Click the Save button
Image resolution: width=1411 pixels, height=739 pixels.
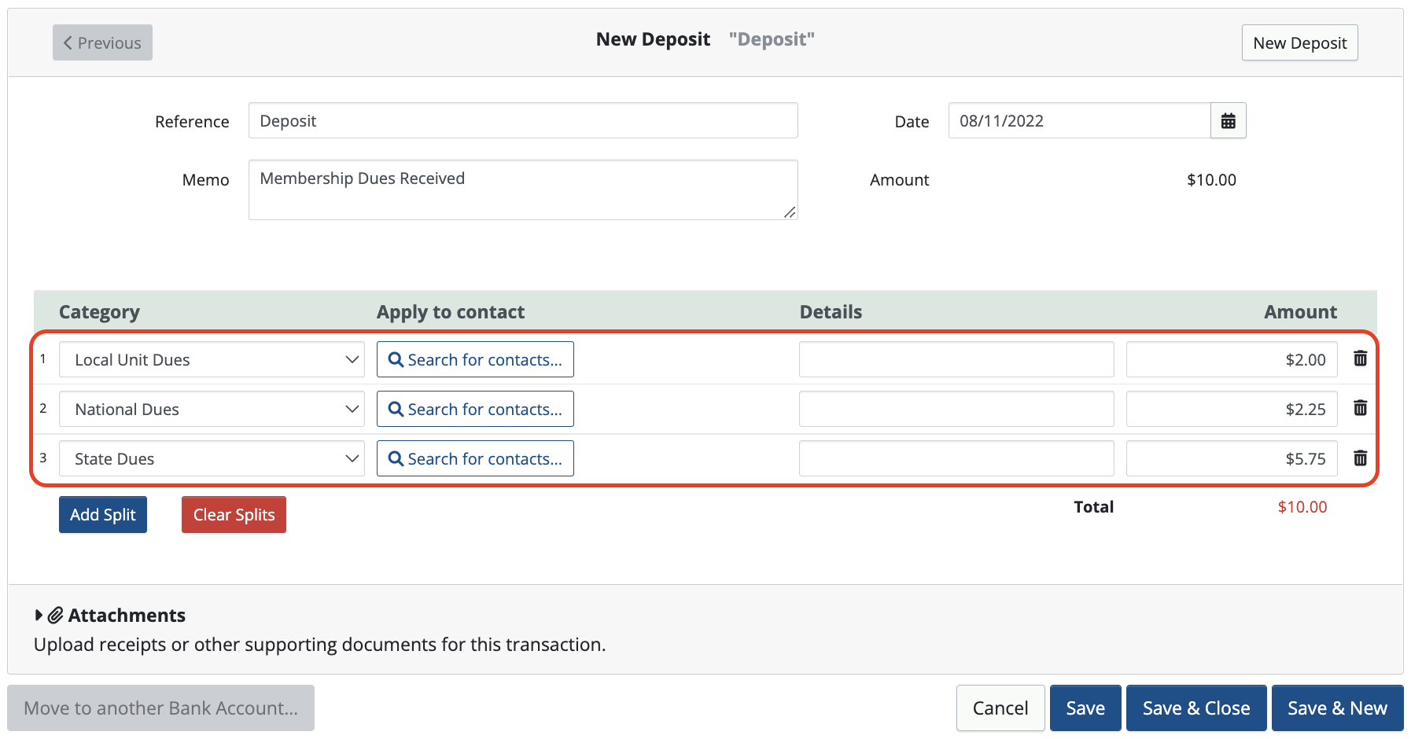(x=1085, y=708)
